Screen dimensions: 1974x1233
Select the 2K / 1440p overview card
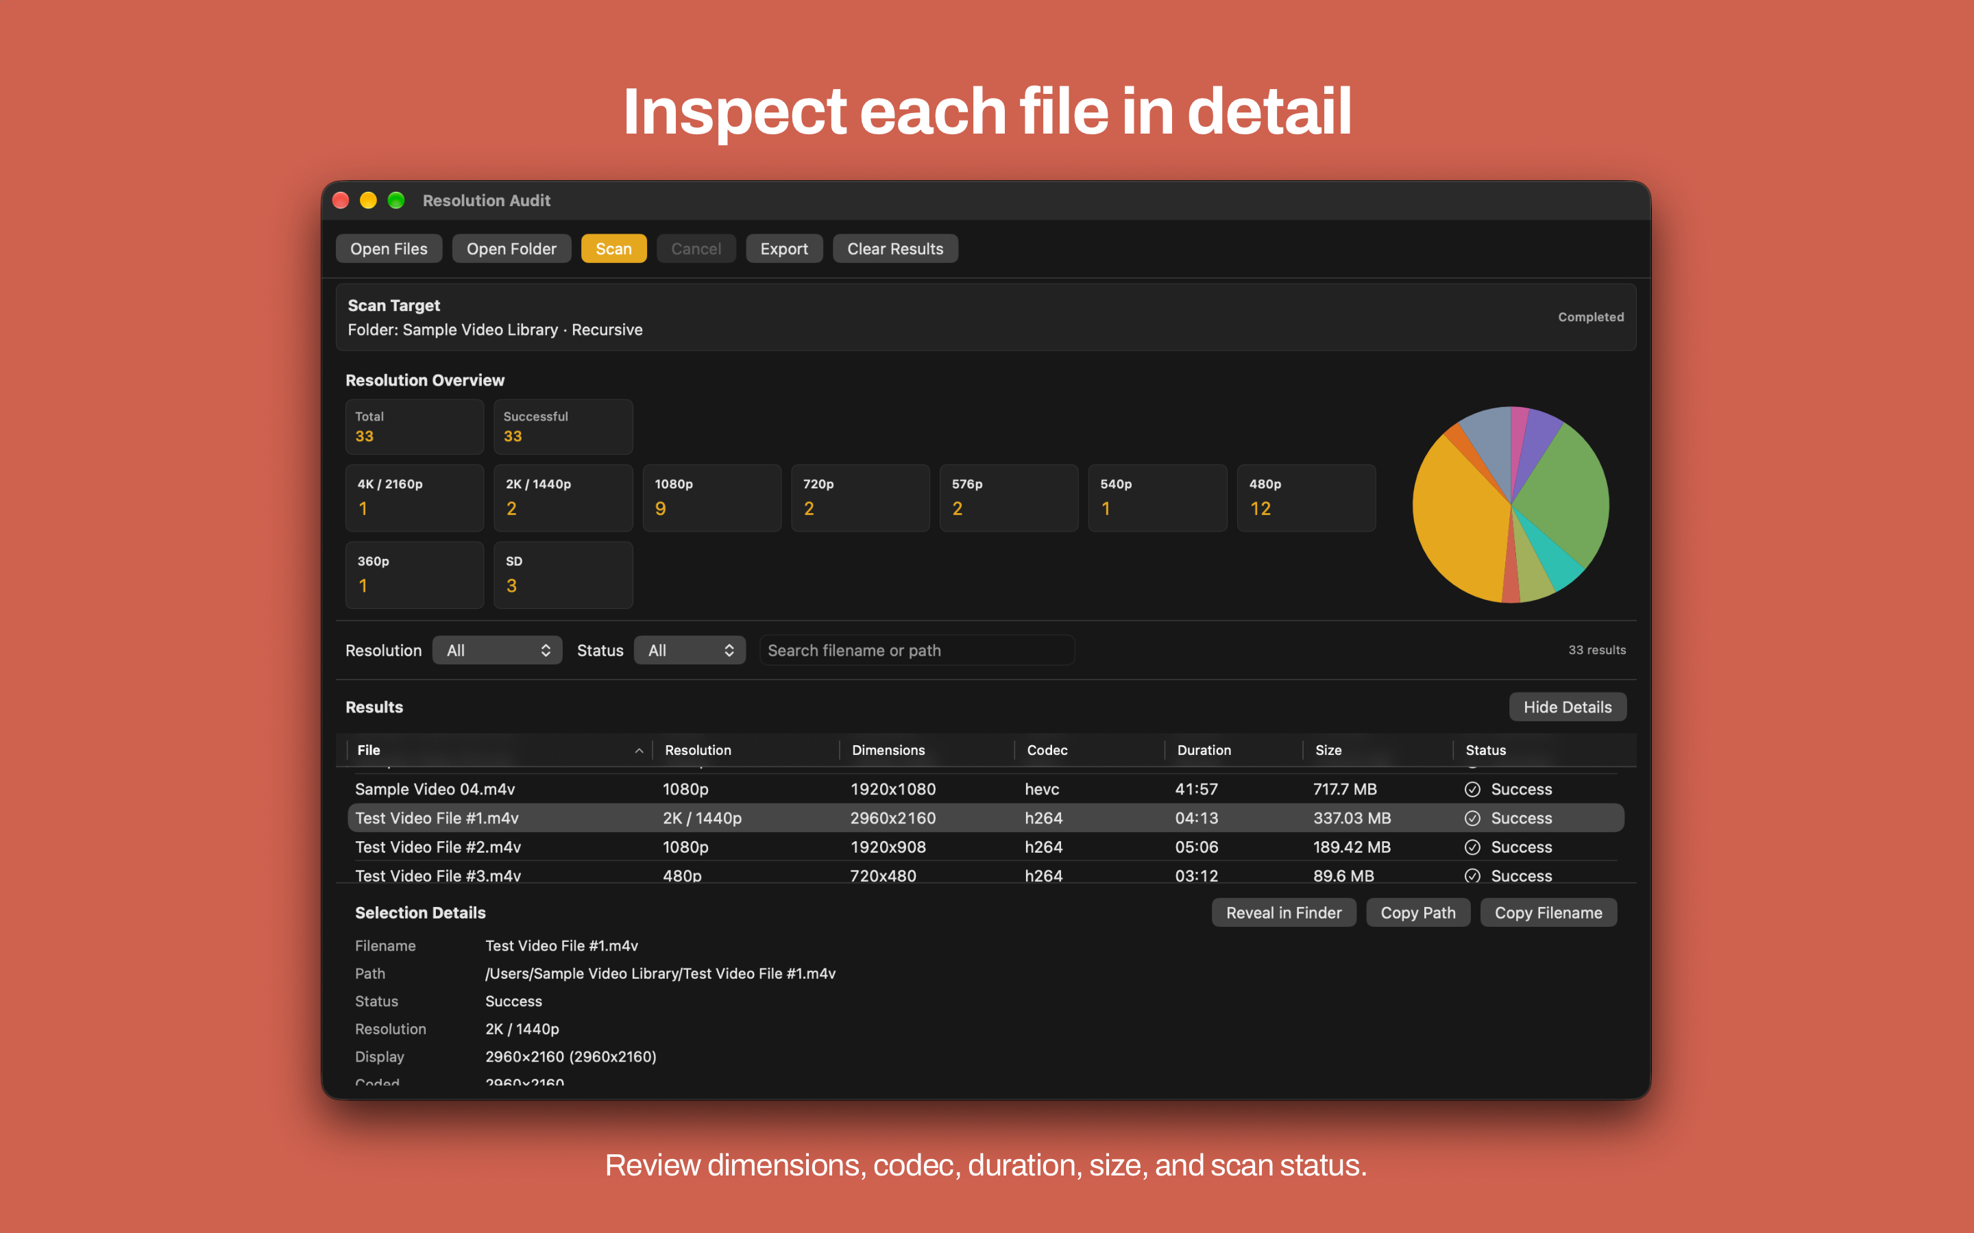coord(563,498)
